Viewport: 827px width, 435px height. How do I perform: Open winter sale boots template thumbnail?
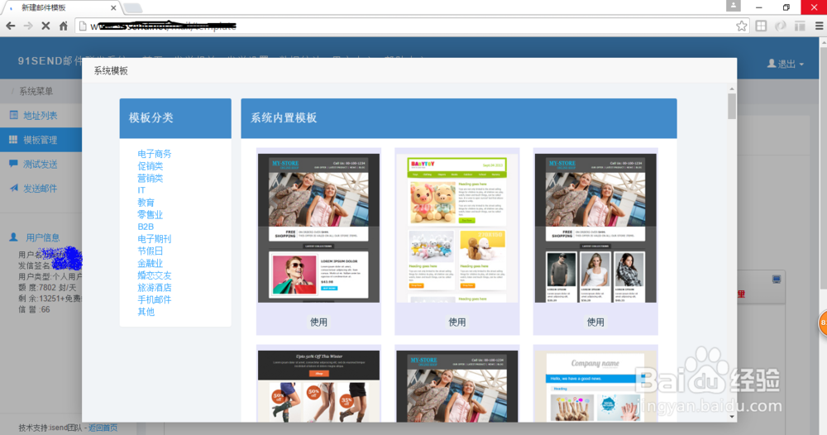click(x=318, y=386)
